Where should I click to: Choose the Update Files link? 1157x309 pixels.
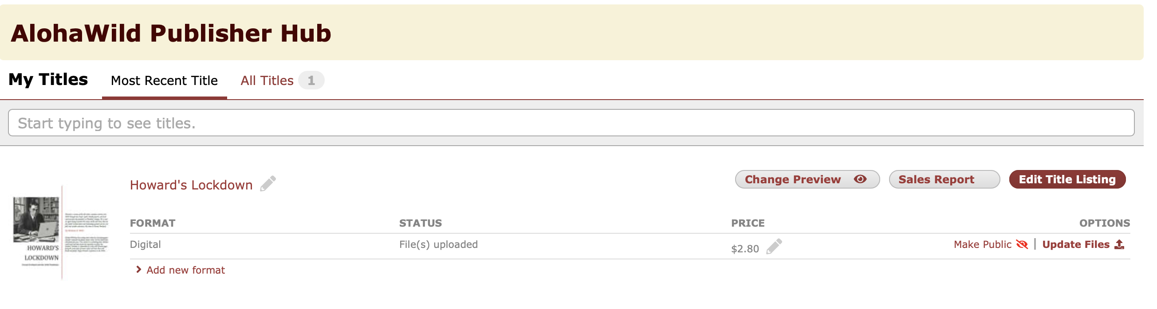click(1076, 244)
